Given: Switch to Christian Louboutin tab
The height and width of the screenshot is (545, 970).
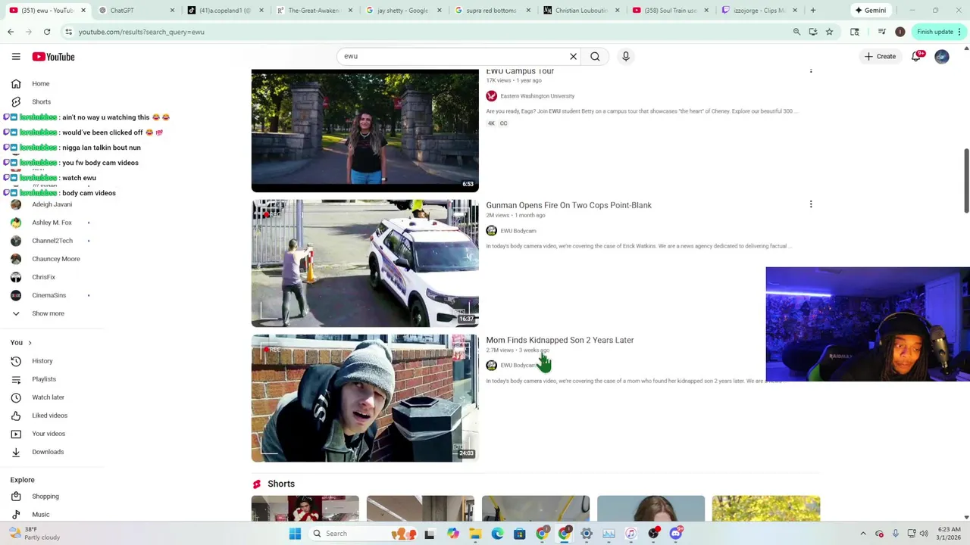Looking at the screenshot, I should pyautogui.click(x=581, y=11).
